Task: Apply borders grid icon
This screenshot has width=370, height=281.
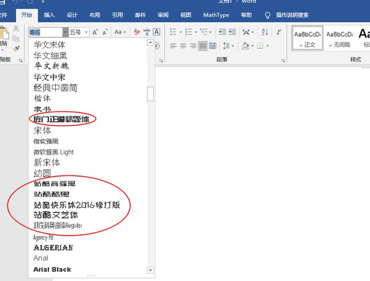Action: 260,45
